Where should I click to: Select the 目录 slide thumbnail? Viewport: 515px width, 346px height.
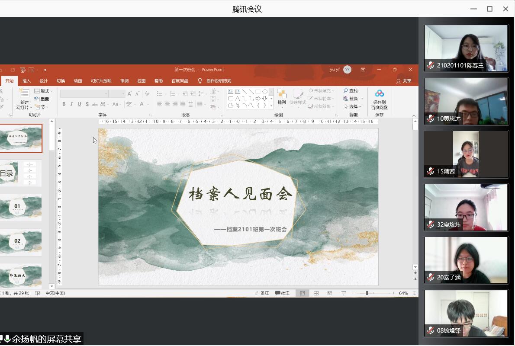click(x=21, y=173)
